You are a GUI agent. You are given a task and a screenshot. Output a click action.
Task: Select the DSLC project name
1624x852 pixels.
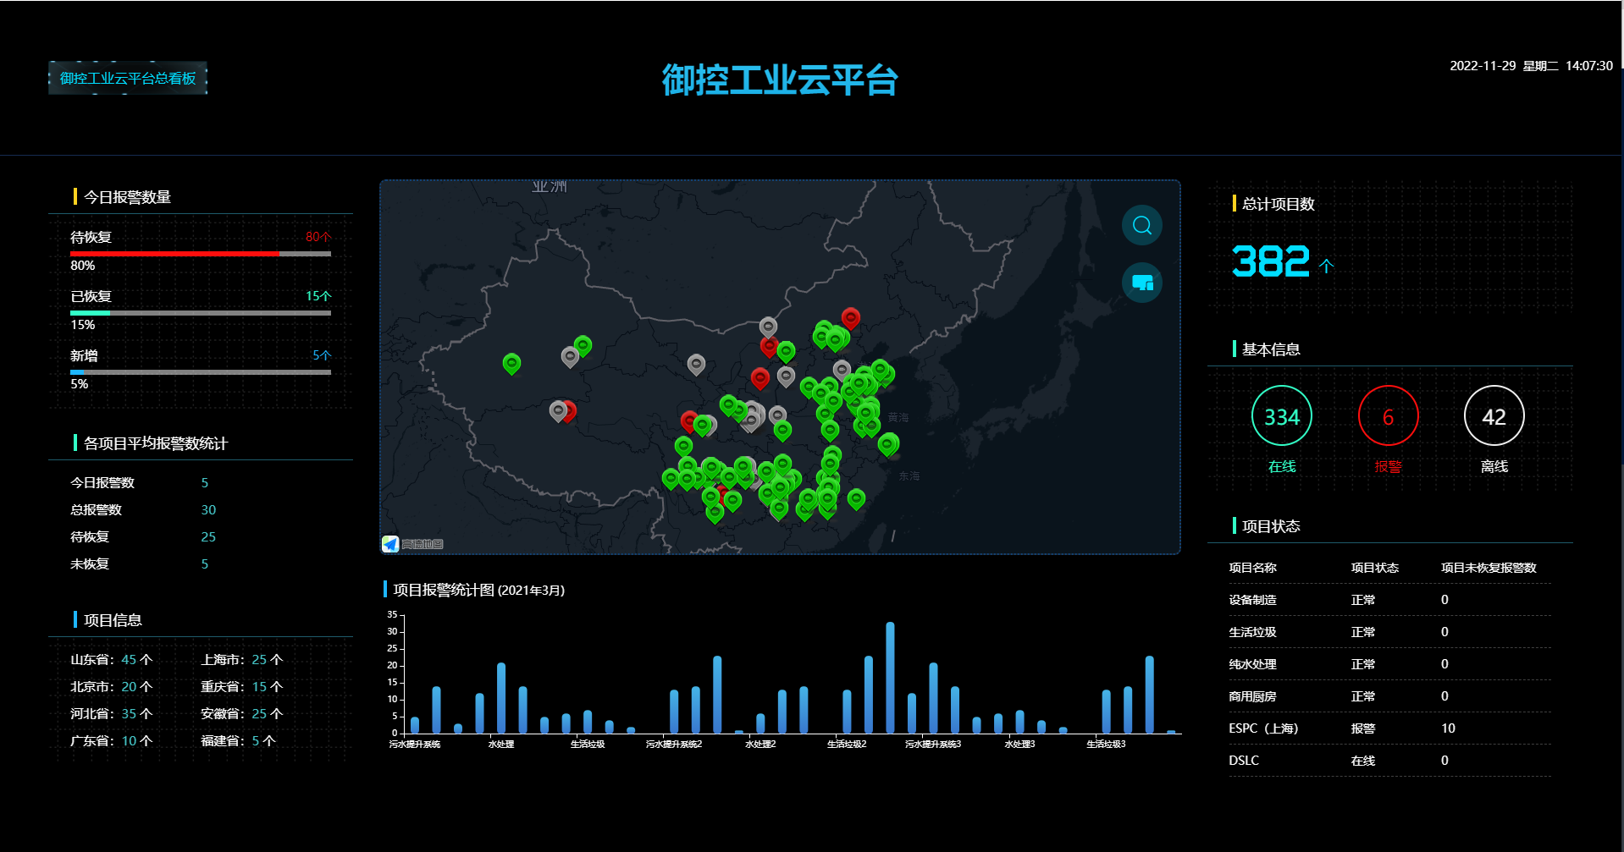pos(1244,761)
